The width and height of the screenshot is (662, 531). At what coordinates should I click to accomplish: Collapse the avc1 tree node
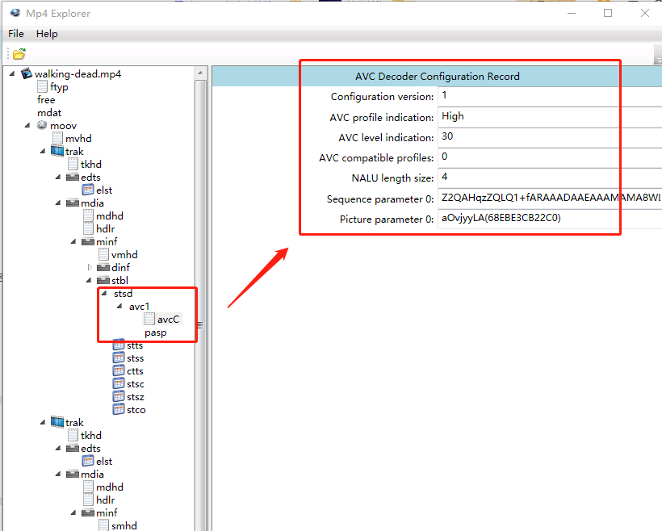[x=120, y=307]
